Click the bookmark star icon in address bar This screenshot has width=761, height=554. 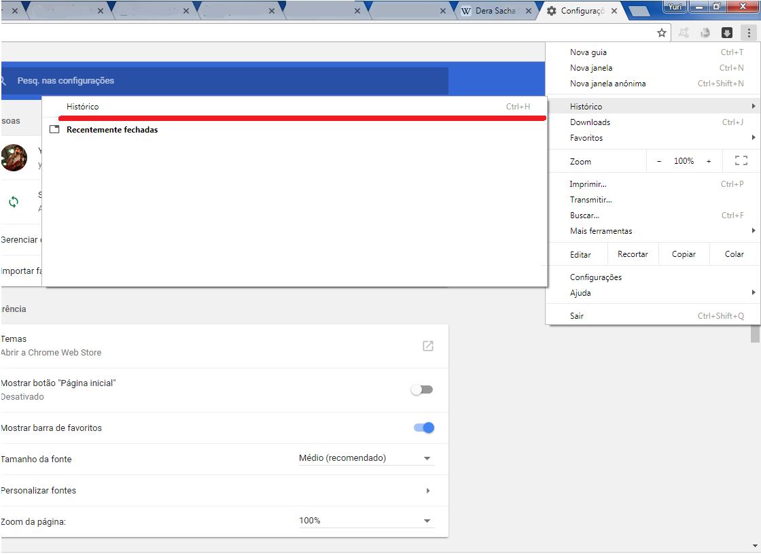tap(661, 33)
